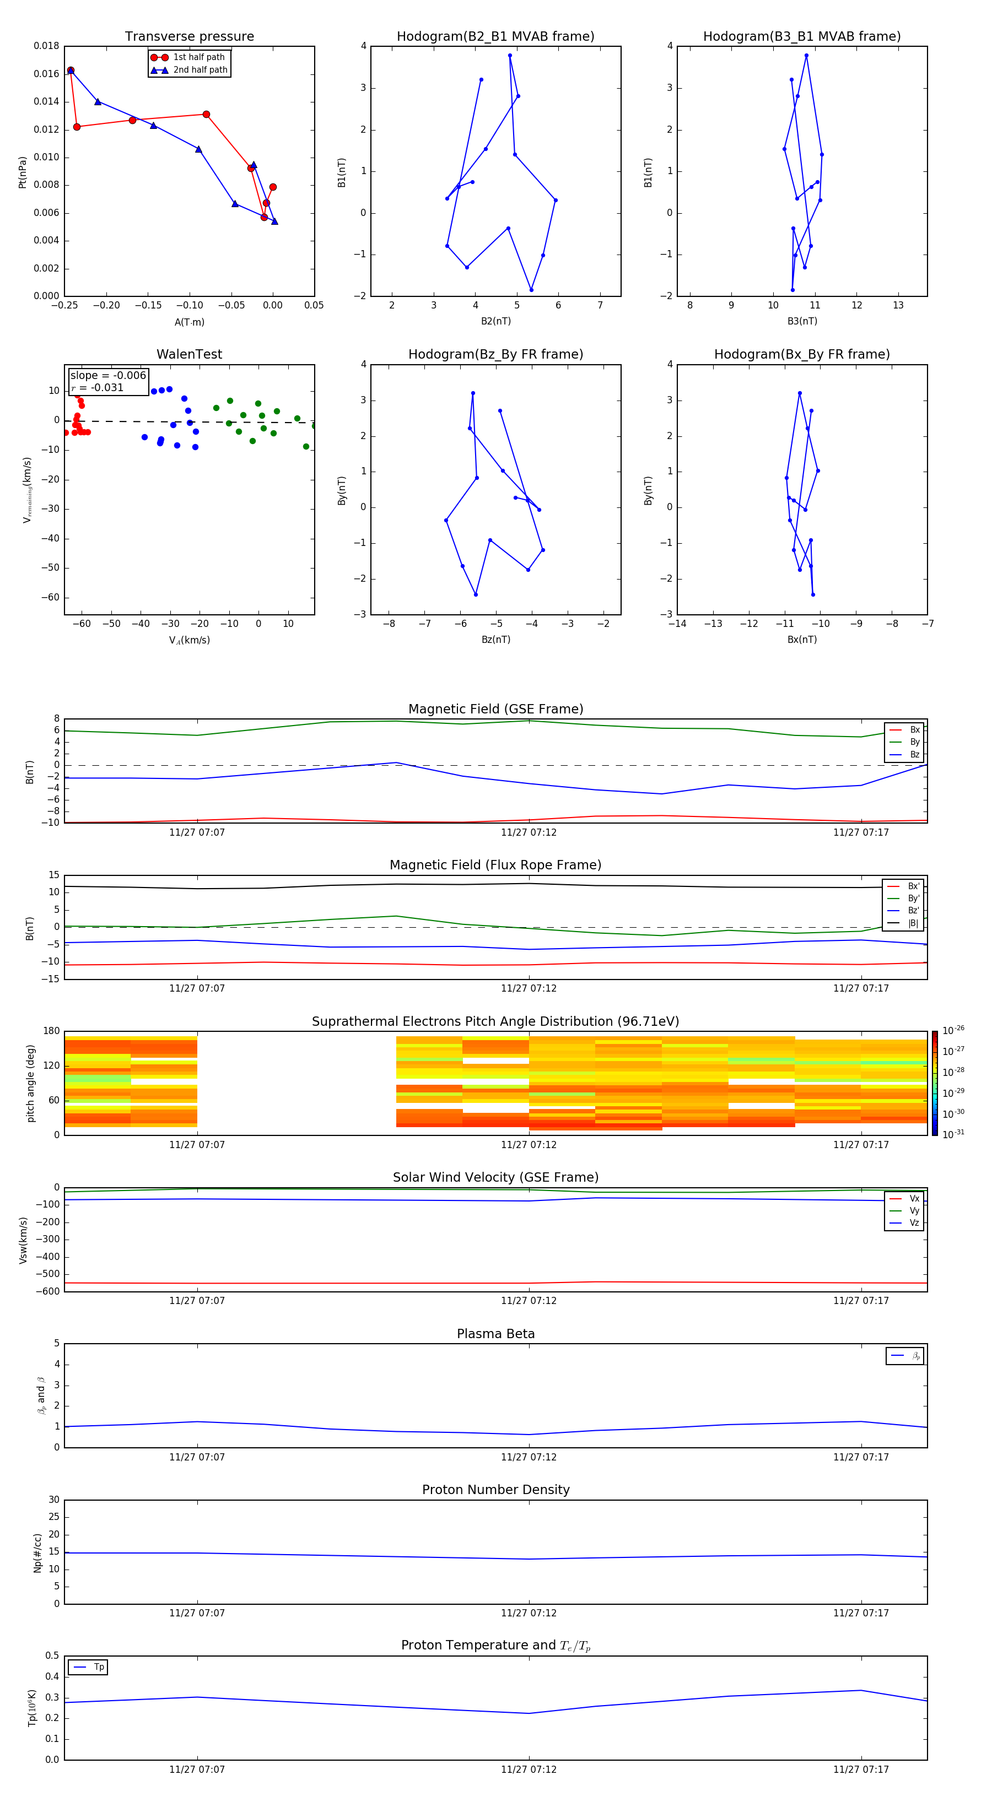The image size is (992, 1818).
Task: Click the 'Magnetic Field (GSE Frame)' title
Action: coord(495,709)
